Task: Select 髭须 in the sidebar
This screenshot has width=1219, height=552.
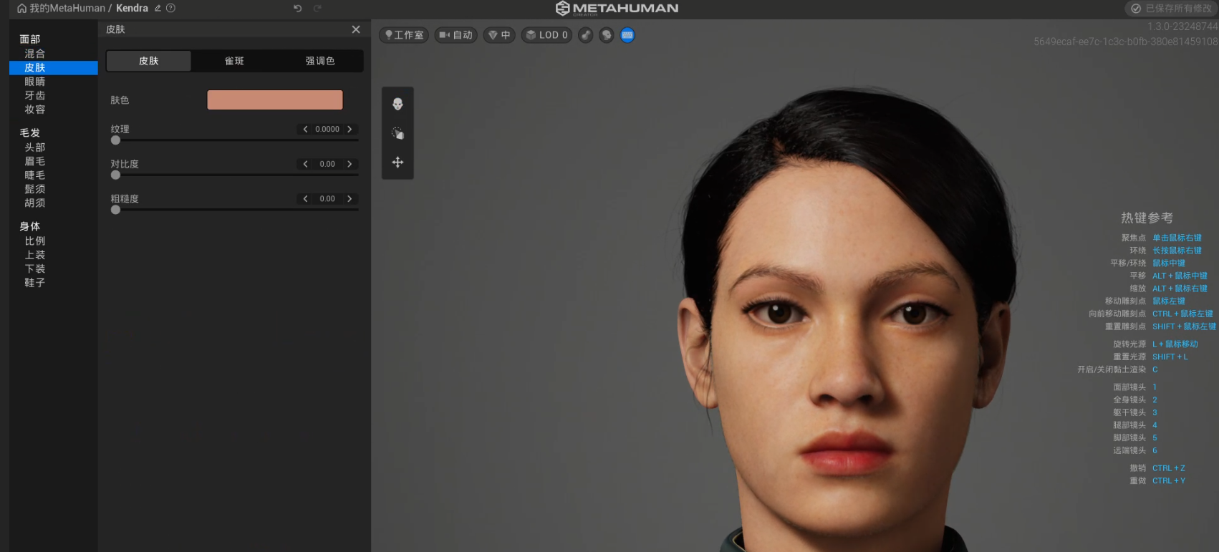Action: [x=35, y=189]
